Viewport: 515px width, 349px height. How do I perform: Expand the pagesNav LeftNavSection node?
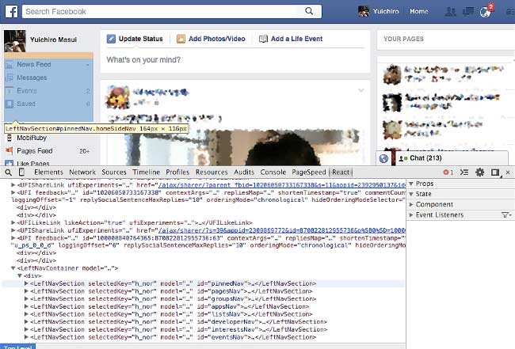[27, 291]
